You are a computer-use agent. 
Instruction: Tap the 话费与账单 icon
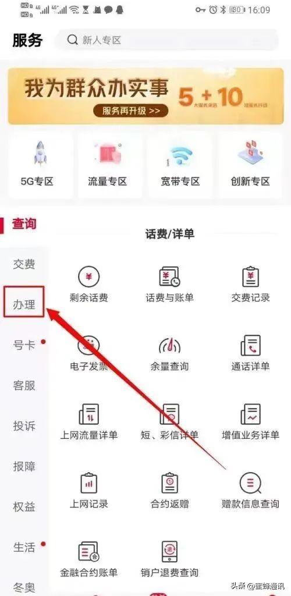tap(169, 276)
